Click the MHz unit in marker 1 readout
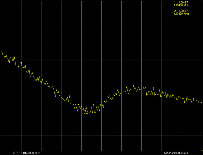Screen dimensions: 203x155 (x=186, y=5)
